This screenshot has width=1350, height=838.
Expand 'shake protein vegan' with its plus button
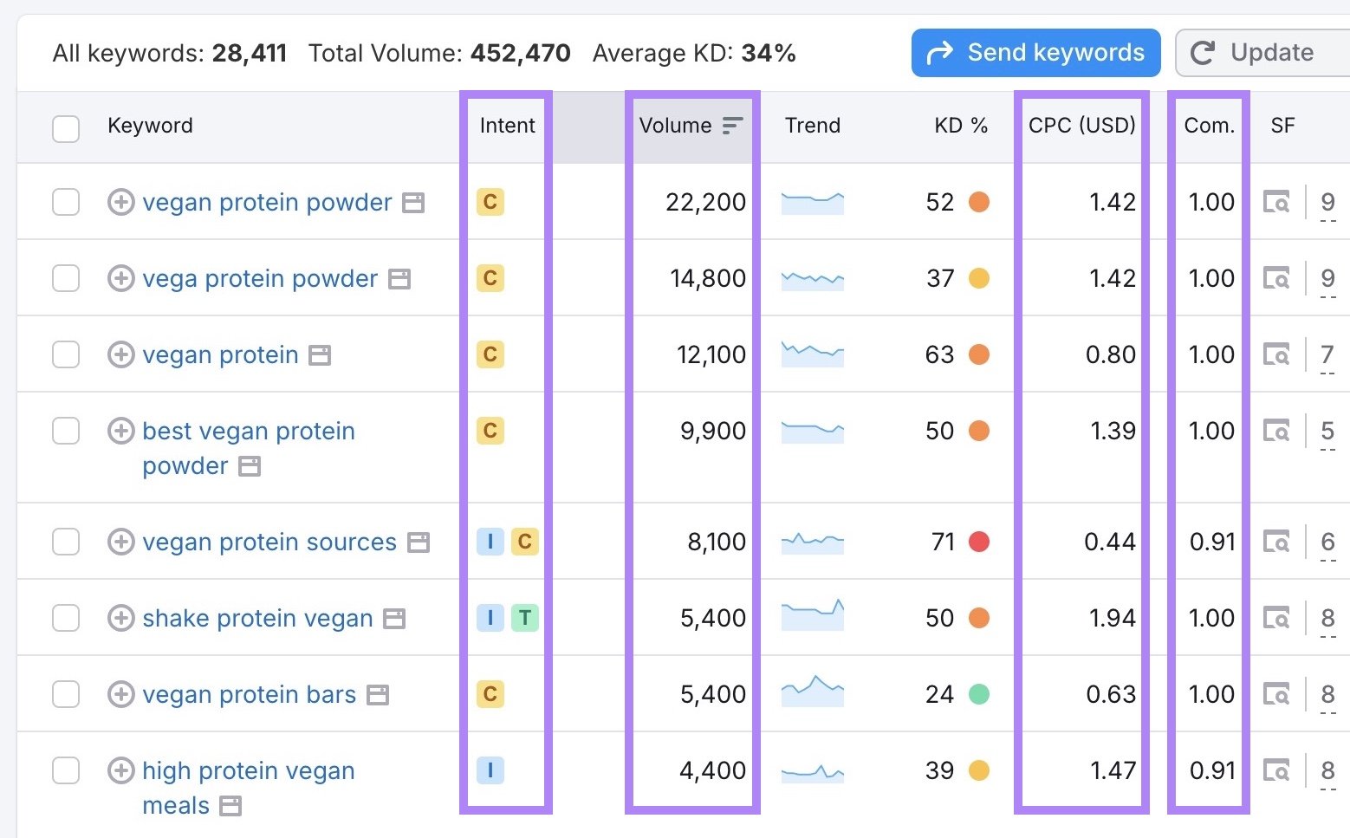tap(120, 618)
